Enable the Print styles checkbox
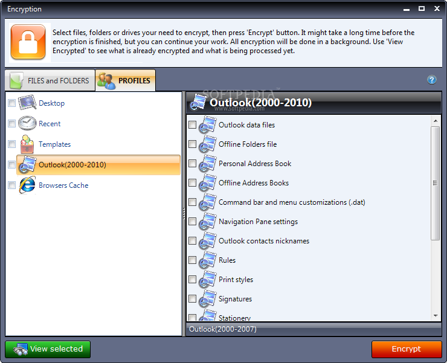This screenshot has width=447, height=363. coord(193,279)
